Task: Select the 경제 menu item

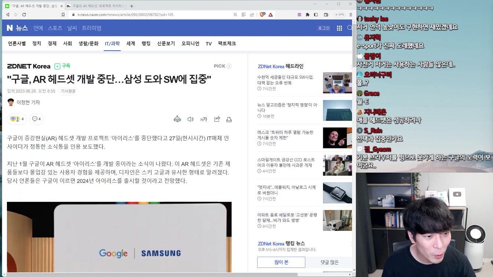Action: (x=52, y=44)
